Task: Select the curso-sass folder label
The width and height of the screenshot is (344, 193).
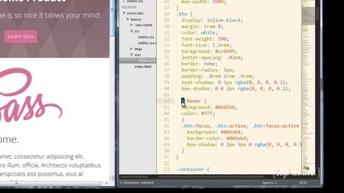Action: (x=135, y=13)
